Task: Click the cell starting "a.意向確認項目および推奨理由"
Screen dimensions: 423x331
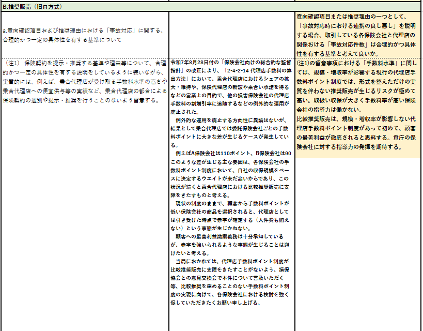Action: (x=84, y=35)
